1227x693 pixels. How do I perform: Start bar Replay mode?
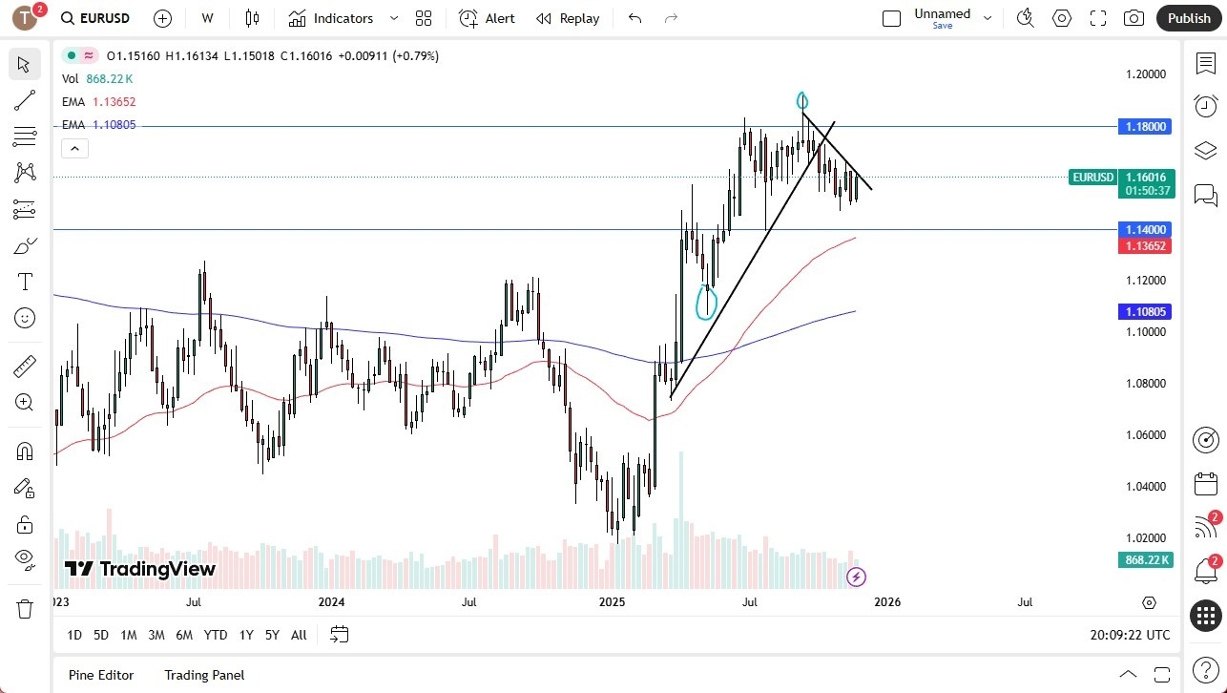(x=567, y=18)
